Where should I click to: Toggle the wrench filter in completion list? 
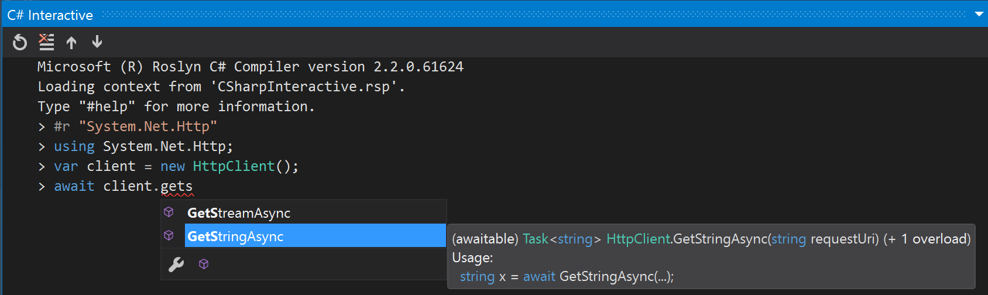tap(176, 265)
